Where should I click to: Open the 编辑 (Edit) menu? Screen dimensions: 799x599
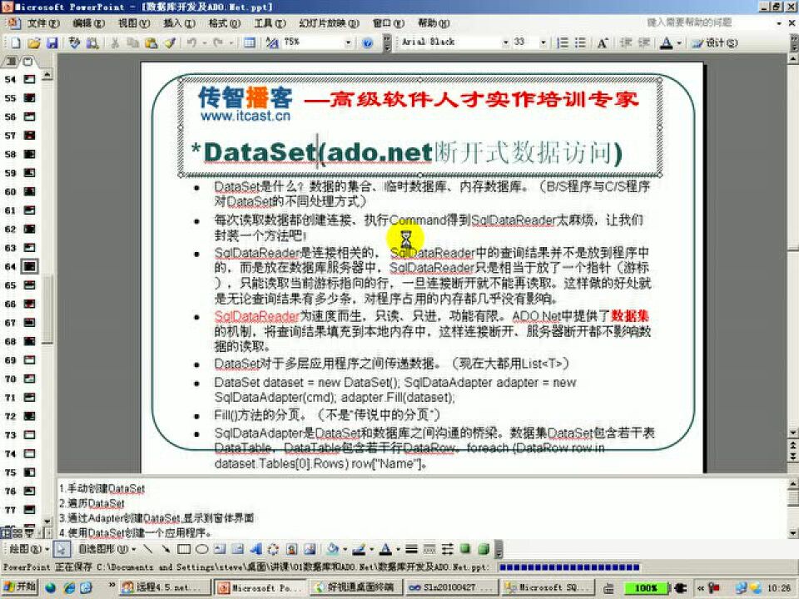pyautogui.click(x=88, y=23)
